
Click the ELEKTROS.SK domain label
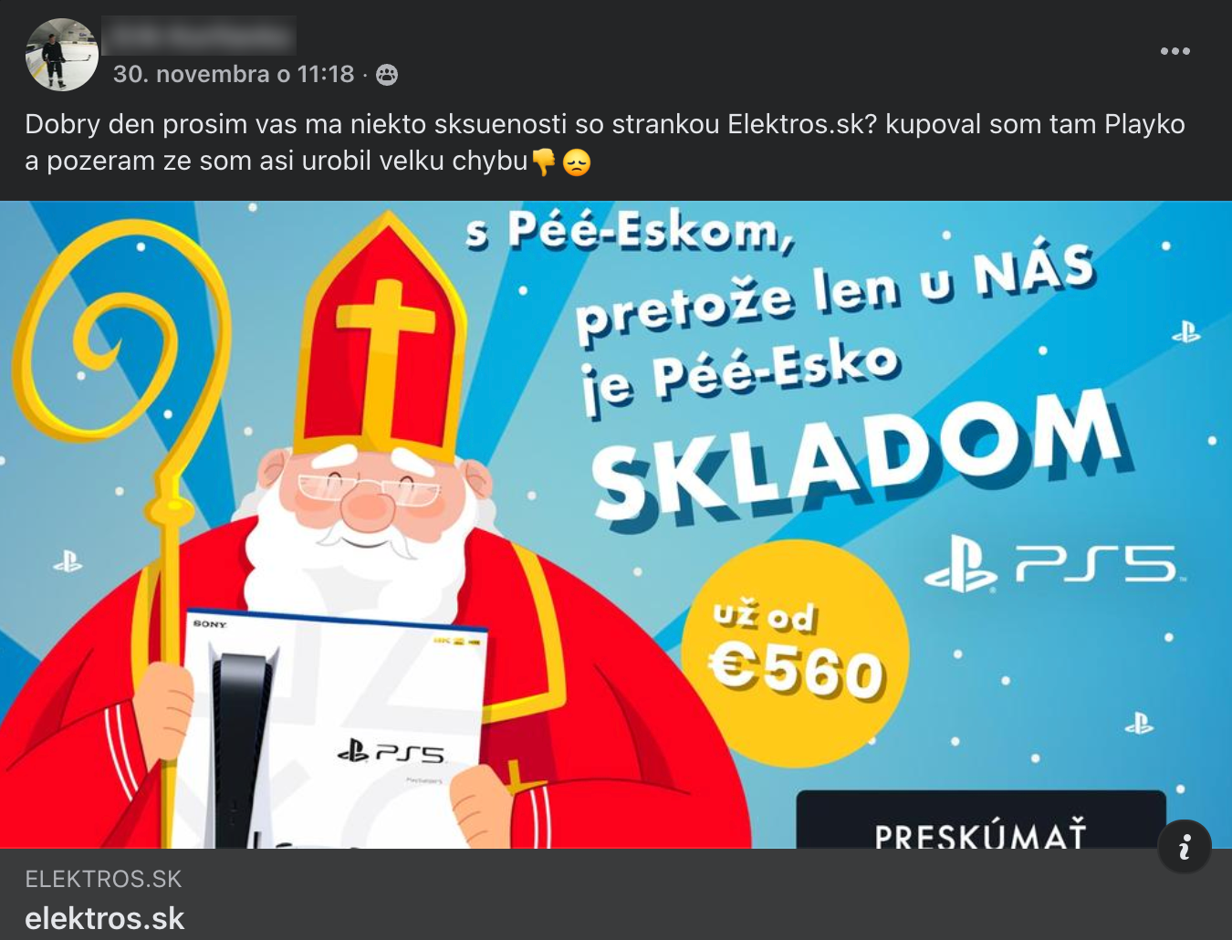pyautogui.click(x=103, y=879)
